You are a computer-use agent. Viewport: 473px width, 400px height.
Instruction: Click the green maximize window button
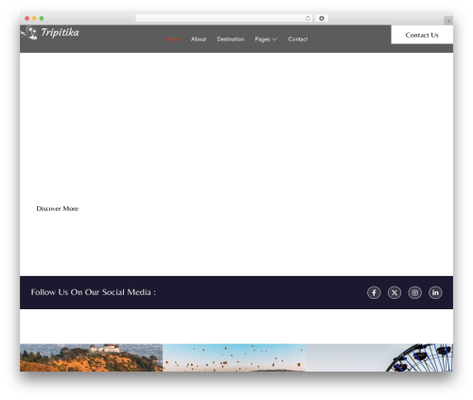tap(42, 18)
